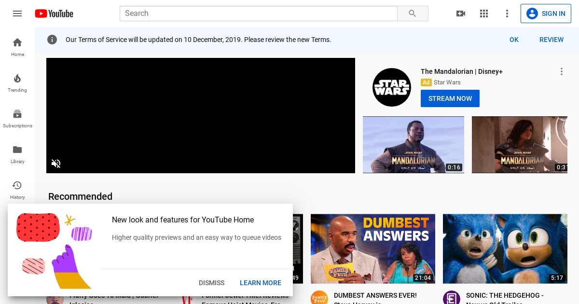Open Sonic the Hedgehog video thumbnail
Screen dimensions: 579x304
coord(505,249)
